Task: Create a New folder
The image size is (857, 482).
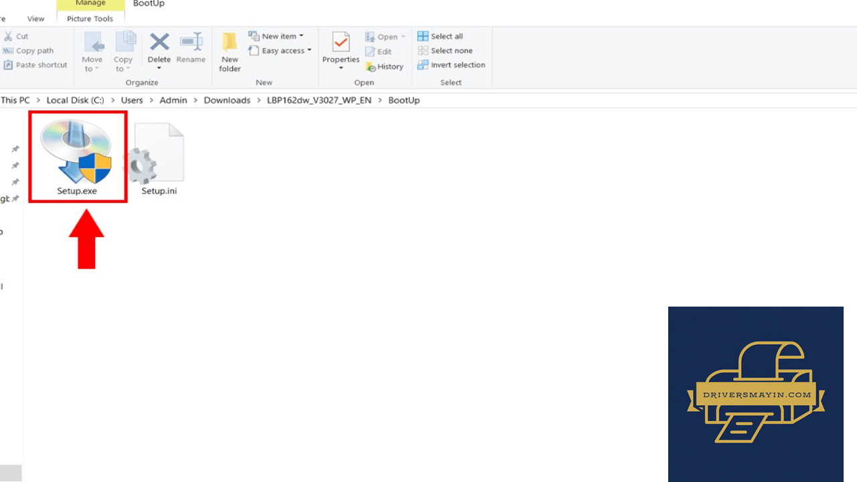Action: [x=230, y=52]
